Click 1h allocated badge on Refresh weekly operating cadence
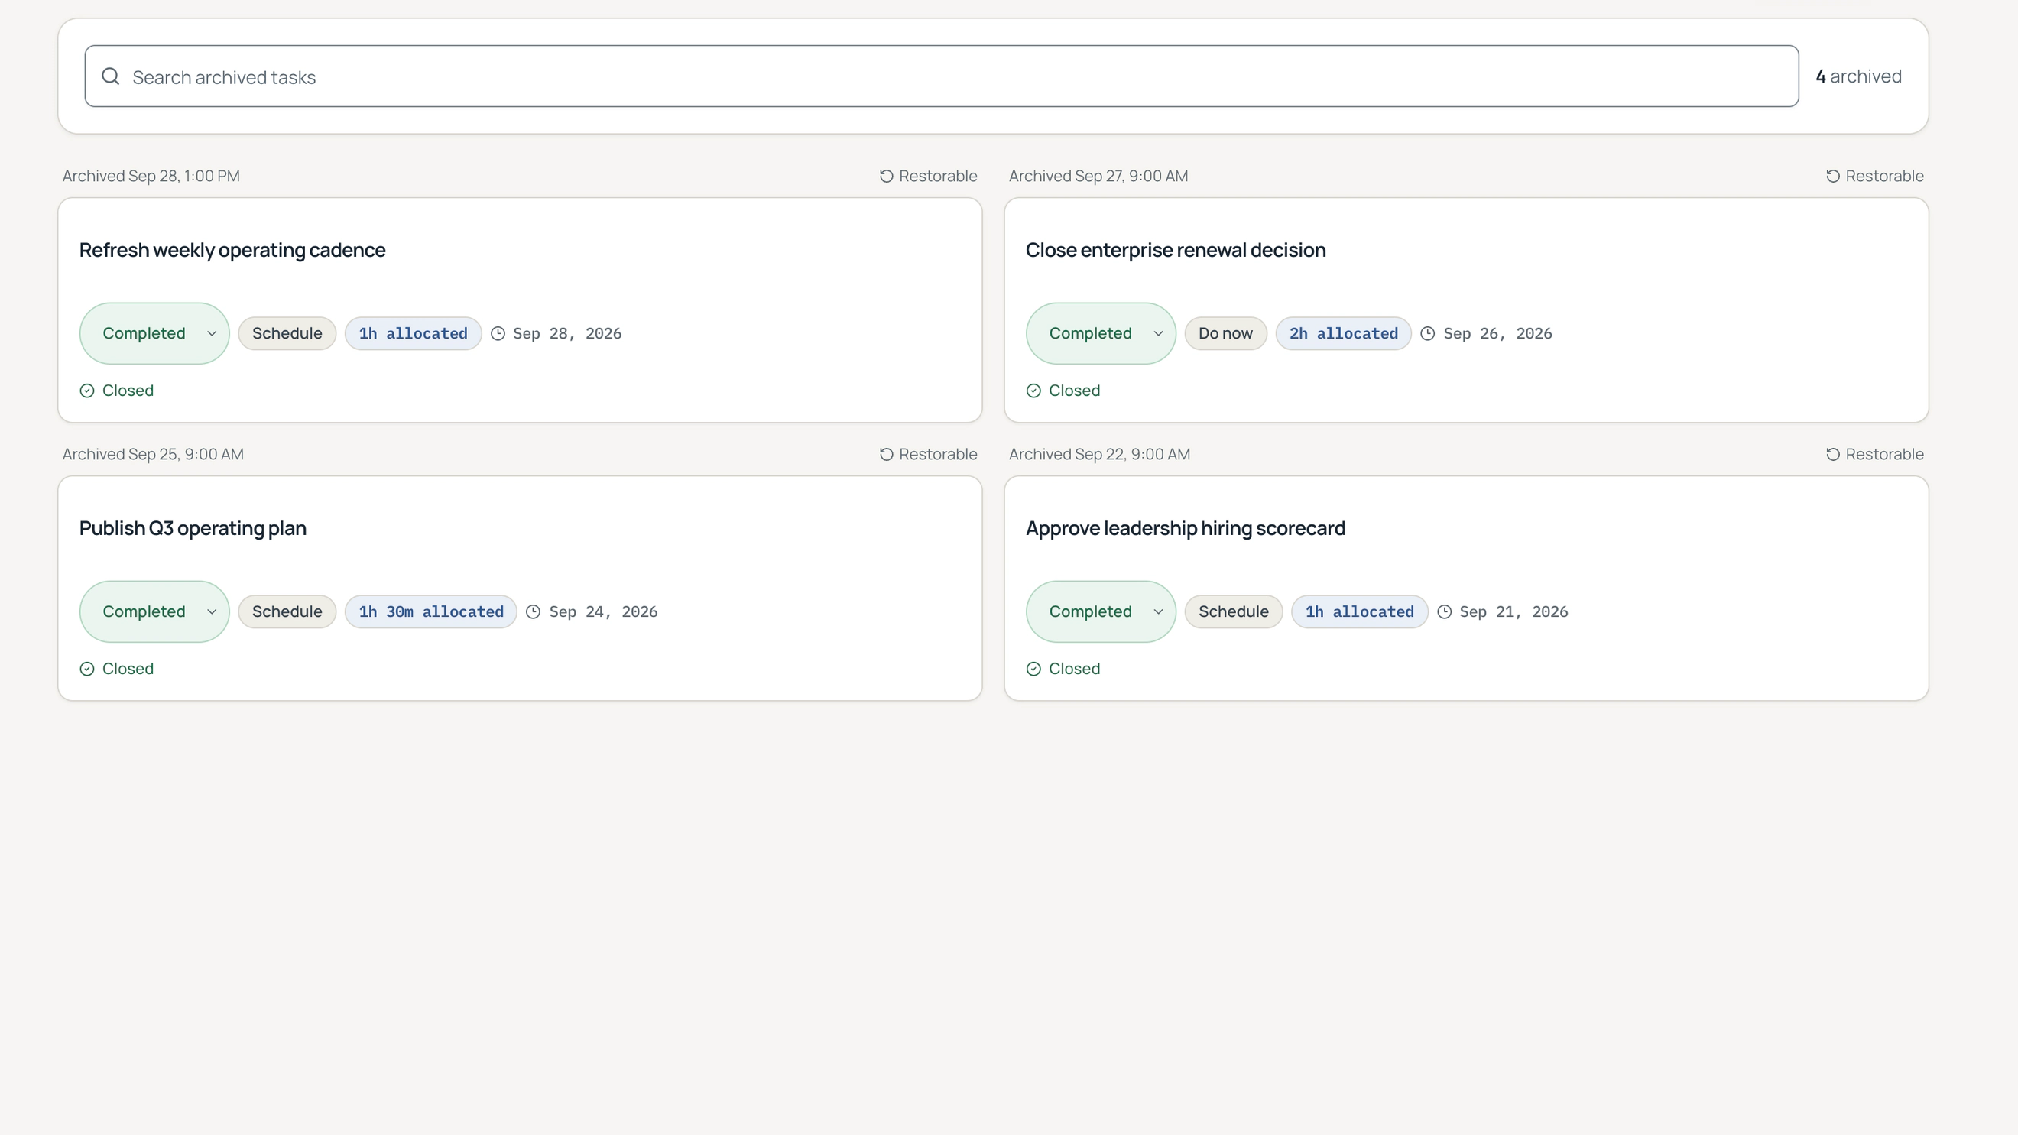The width and height of the screenshot is (2018, 1135). pos(413,334)
